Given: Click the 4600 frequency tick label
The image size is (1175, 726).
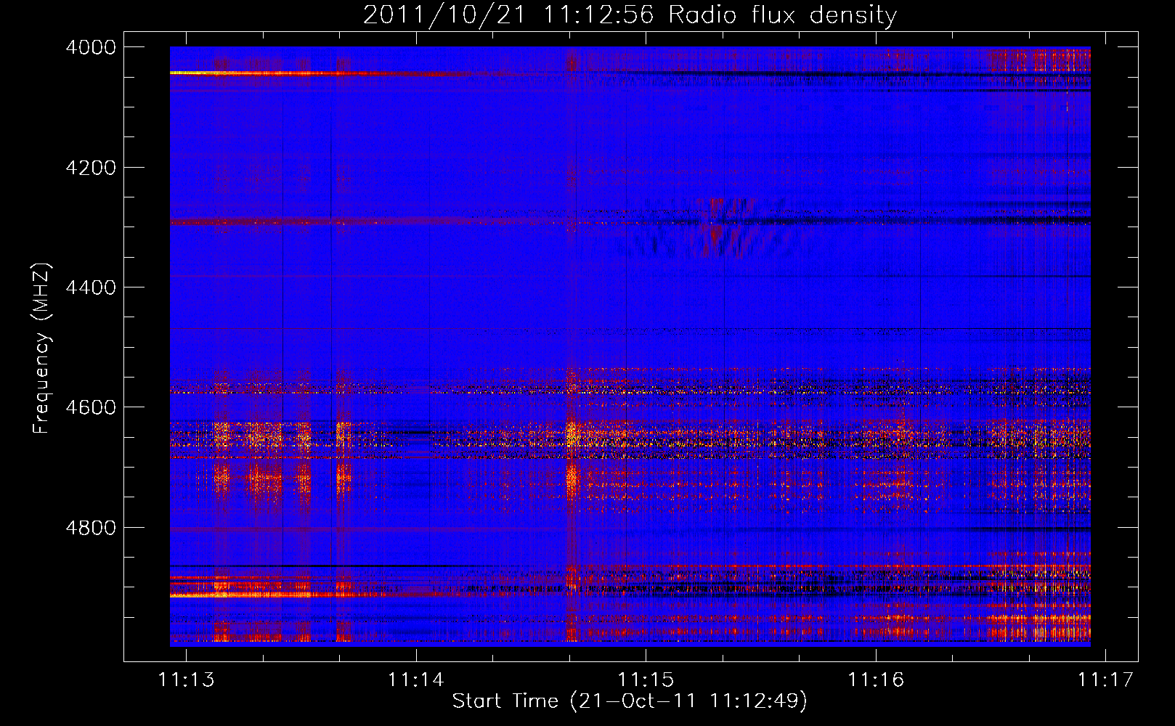Looking at the screenshot, I should click(91, 407).
